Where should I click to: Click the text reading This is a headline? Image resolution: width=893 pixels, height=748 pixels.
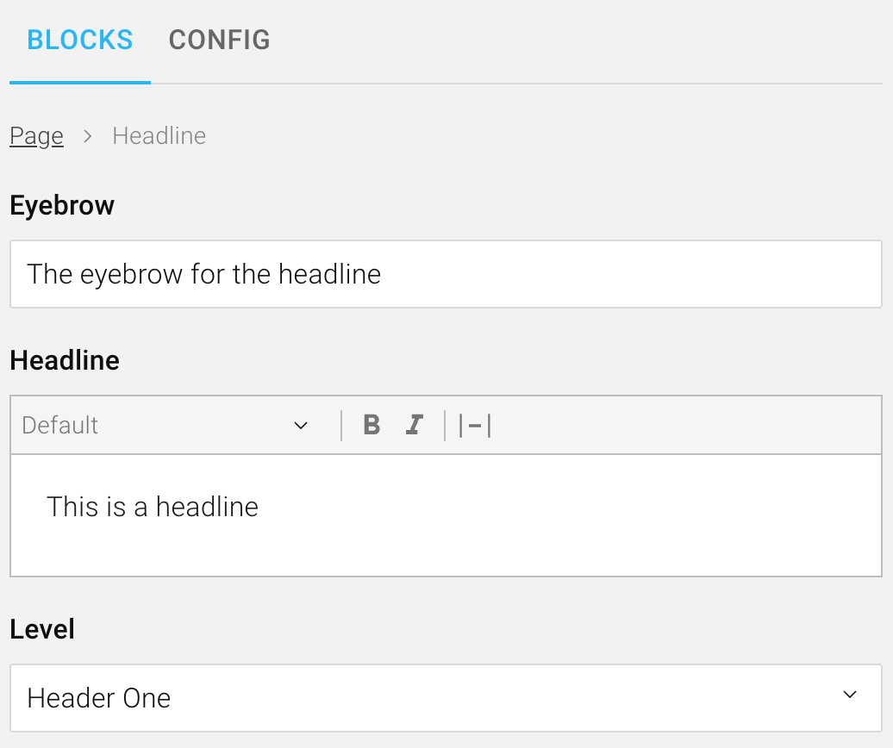click(153, 507)
